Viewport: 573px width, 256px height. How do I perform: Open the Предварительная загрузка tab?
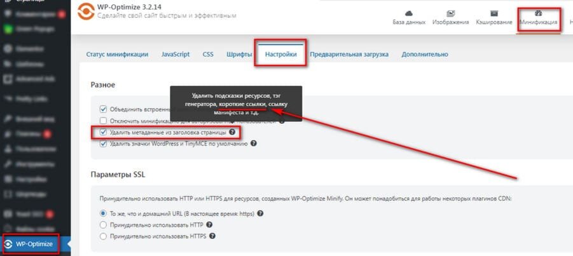pos(349,55)
